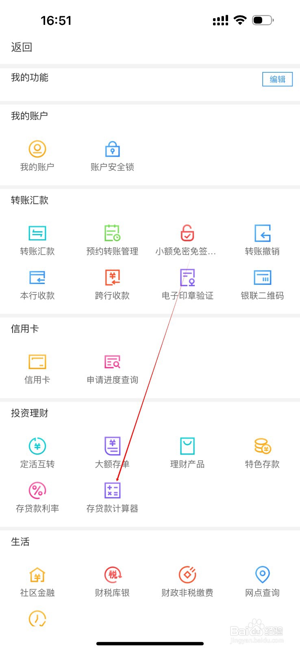
Task: Open the 大额存单 certificate icon
Action: coord(113,446)
